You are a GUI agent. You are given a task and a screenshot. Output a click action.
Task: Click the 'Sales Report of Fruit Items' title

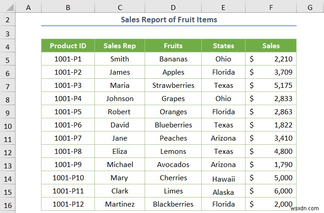pos(169,20)
